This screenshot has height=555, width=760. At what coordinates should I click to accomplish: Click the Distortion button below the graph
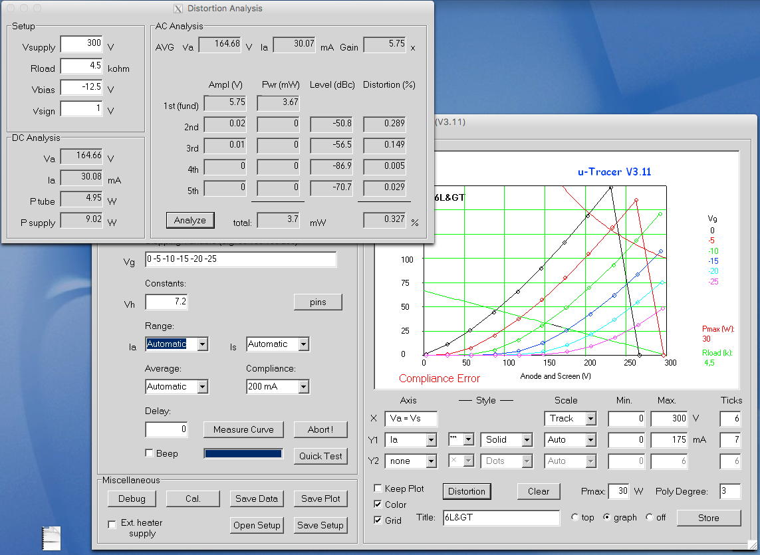(466, 491)
